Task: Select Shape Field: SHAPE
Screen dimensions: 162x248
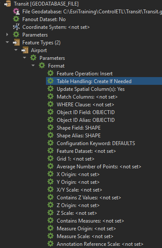Action: tap(79, 128)
